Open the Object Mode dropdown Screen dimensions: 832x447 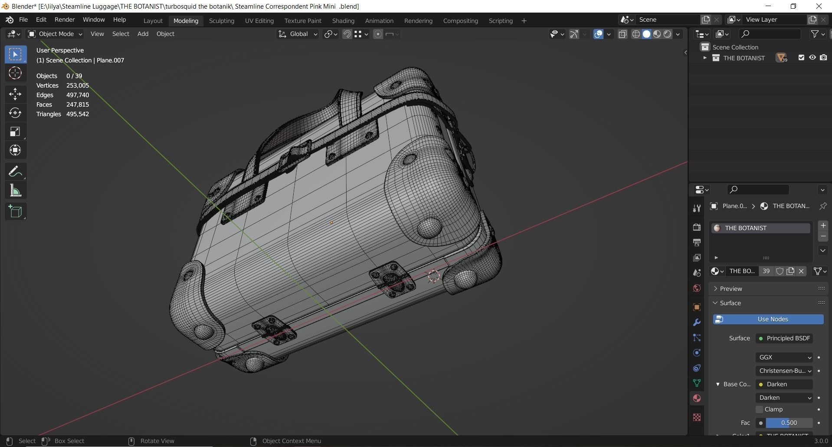click(x=55, y=34)
